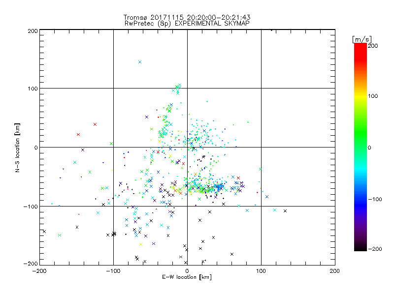The image size is (394, 295).
Task: Click the x-axis tick label "-200"
Action: 39,271
